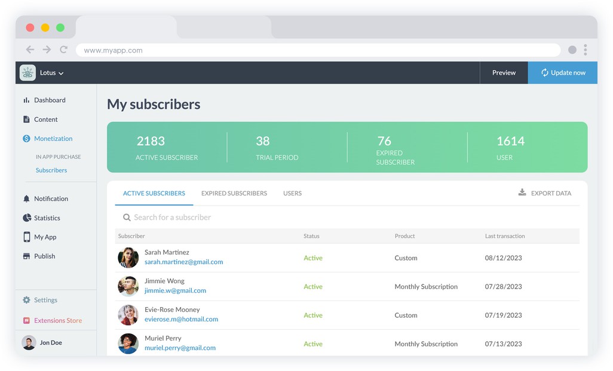Click the Content document icon
This screenshot has height=371, width=613.
coord(26,119)
